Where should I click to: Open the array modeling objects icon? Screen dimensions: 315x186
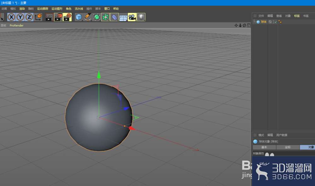point(106,17)
